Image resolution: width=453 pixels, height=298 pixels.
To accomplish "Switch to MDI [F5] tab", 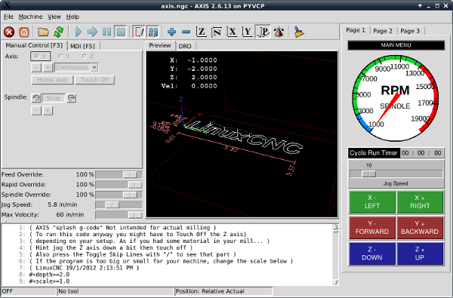I will click(83, 46).
